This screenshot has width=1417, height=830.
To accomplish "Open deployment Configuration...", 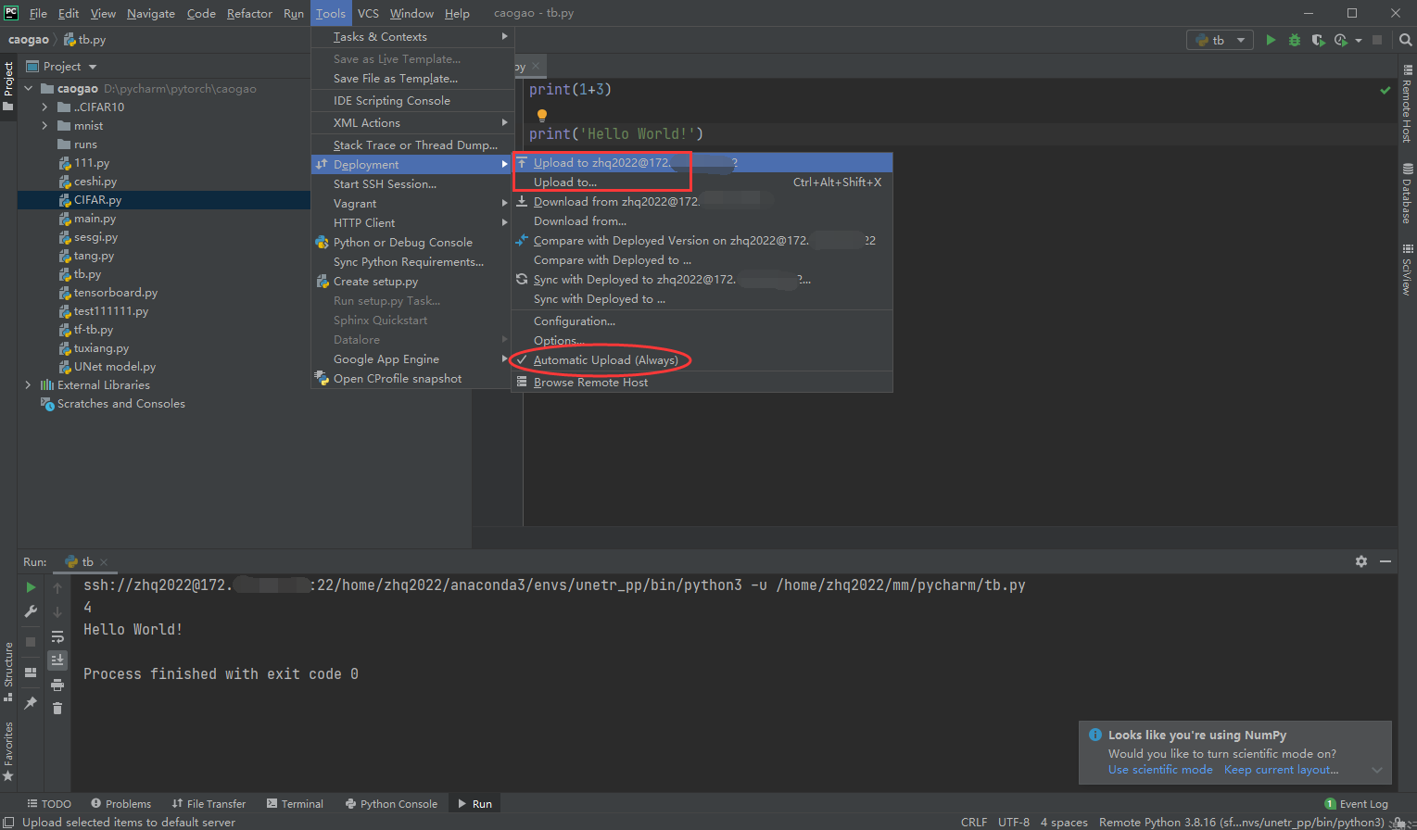I will pos(702,321).
